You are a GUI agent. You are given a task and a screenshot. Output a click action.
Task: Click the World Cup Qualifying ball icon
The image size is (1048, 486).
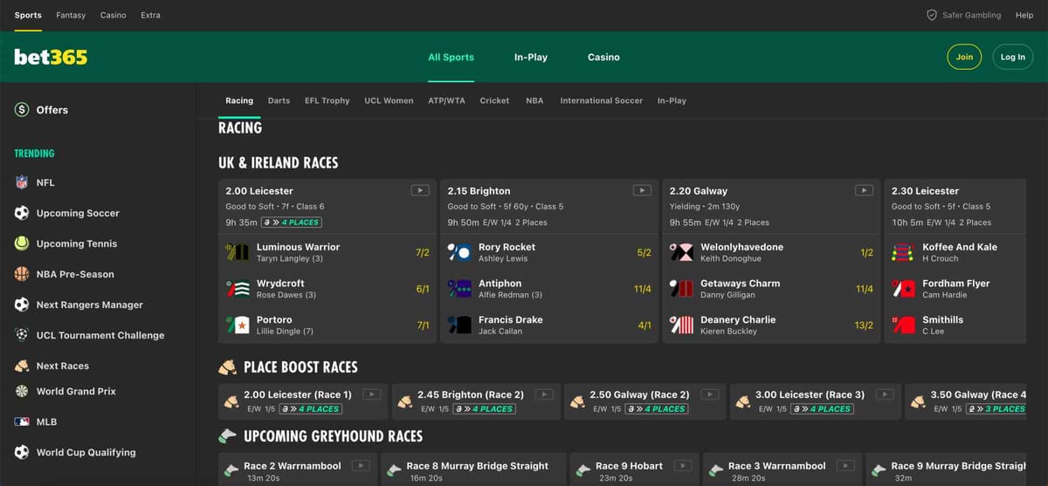pyautogui.click(x=22, y=452)
